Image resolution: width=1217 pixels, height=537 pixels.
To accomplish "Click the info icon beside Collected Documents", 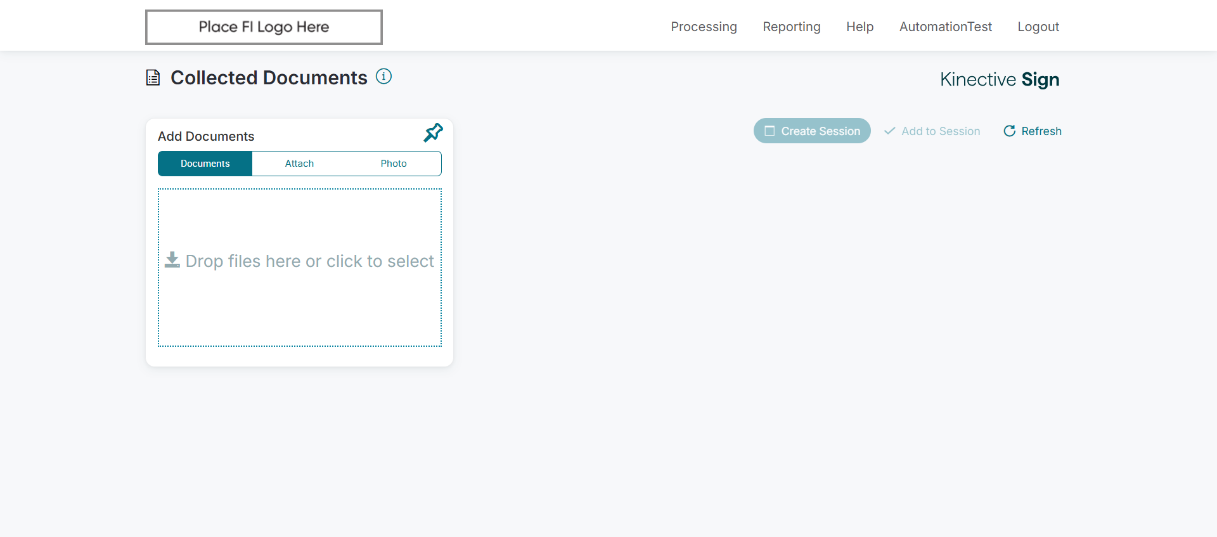I will 383,77.
